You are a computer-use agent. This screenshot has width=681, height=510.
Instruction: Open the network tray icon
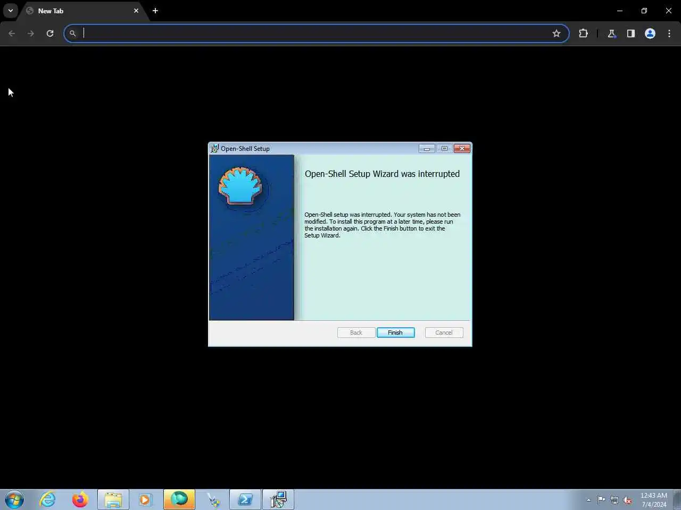coord(614,500)
